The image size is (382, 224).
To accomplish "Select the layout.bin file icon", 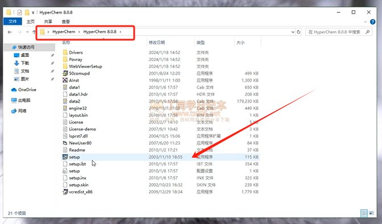I will click(65, 115).
